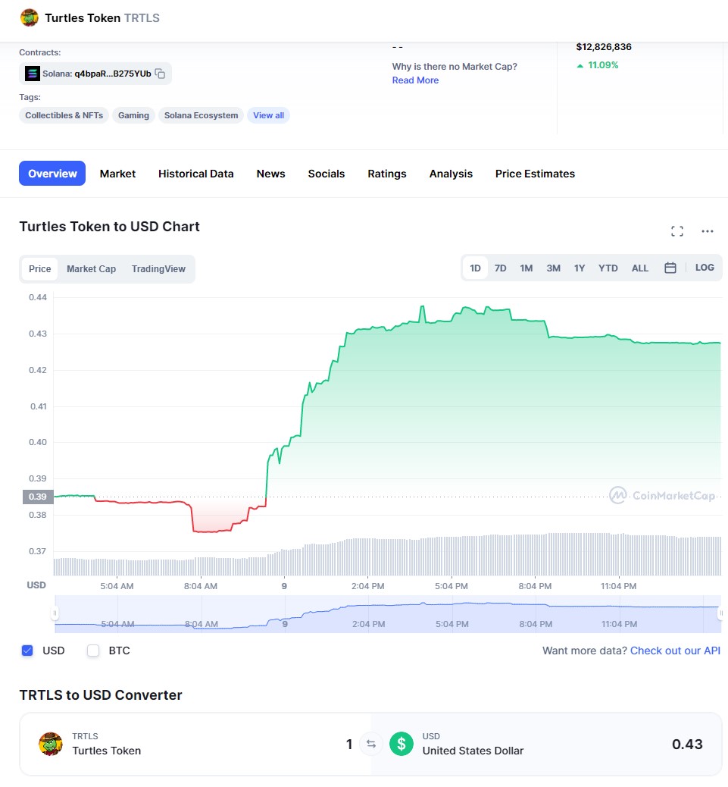Open the Price Estimates tab
The image size is (728, 787).
pos(535,174)
